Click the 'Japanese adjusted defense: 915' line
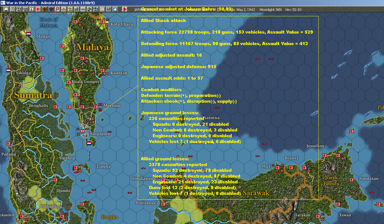 point(179,67)
